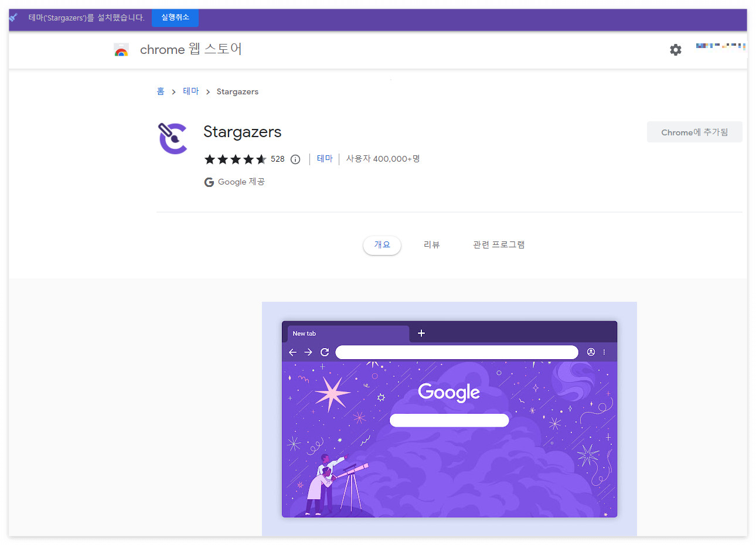Click the Google logo in preview

(449, 392)
